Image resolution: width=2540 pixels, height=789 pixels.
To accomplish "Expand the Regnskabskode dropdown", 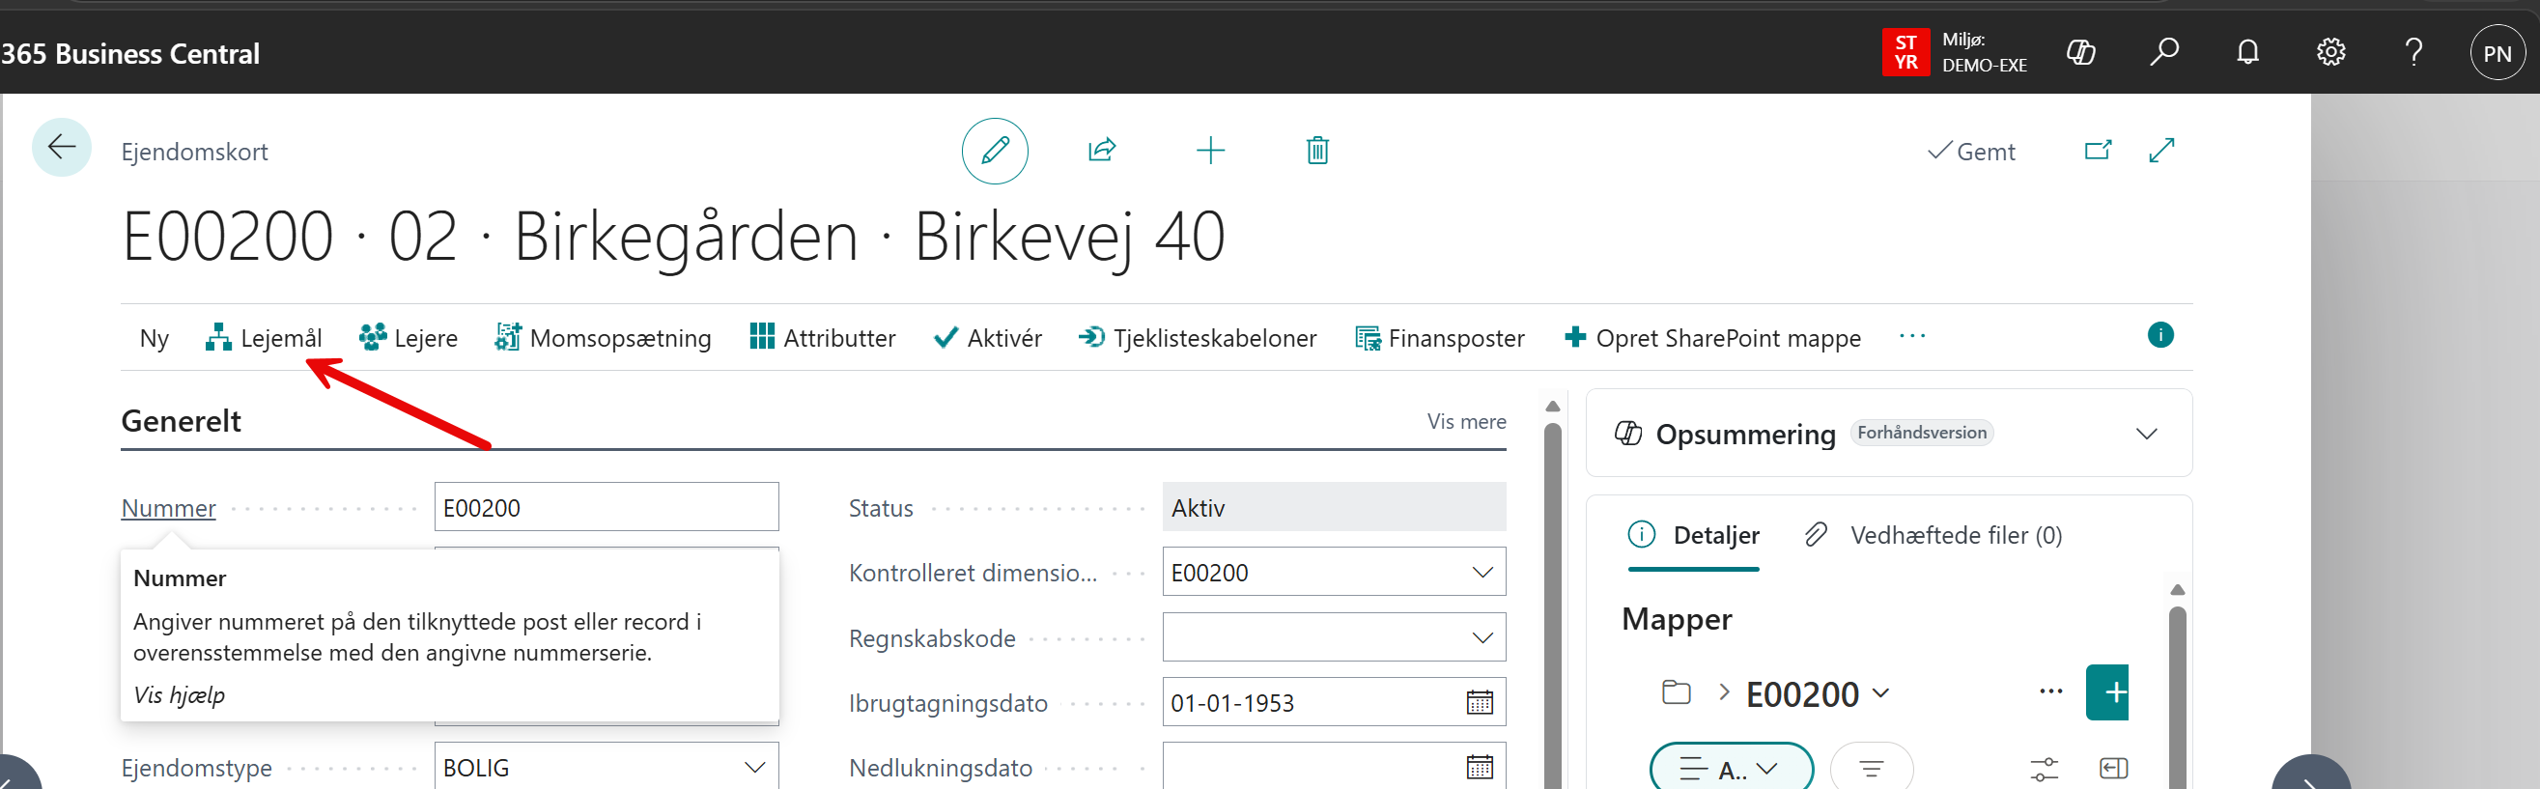I will tap(1481, 637).
